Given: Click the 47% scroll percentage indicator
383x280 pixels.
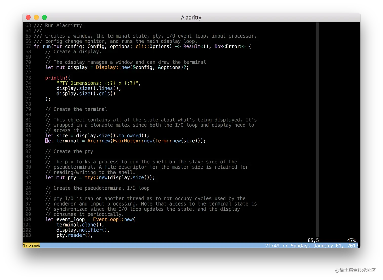Looking at the screenshot, I should [351, 240].
